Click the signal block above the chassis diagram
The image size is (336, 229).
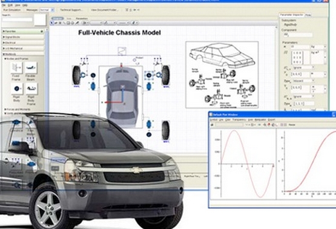(122, 51)
